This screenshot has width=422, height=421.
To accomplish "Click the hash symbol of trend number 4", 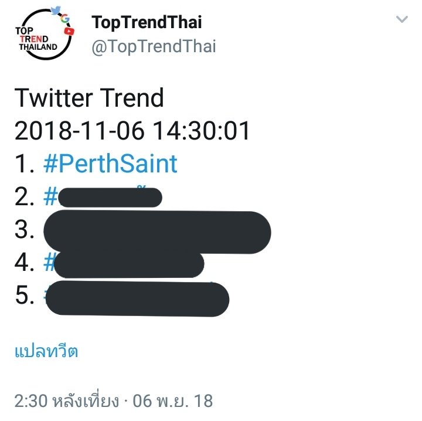I will click(x=49, y=262).
